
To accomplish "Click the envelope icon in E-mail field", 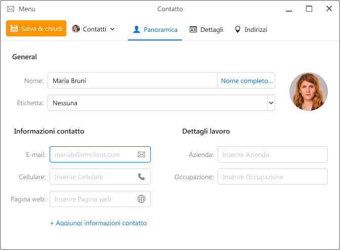I will coord(141,154).
